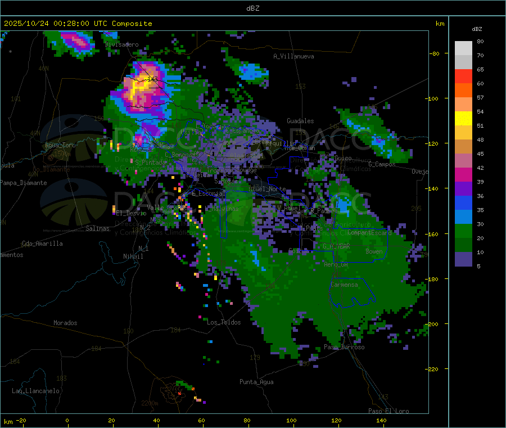Image resolution: width=506 pixels, height=428 pixels.
Task: Click the Divisadero place label
Action: 122,44
